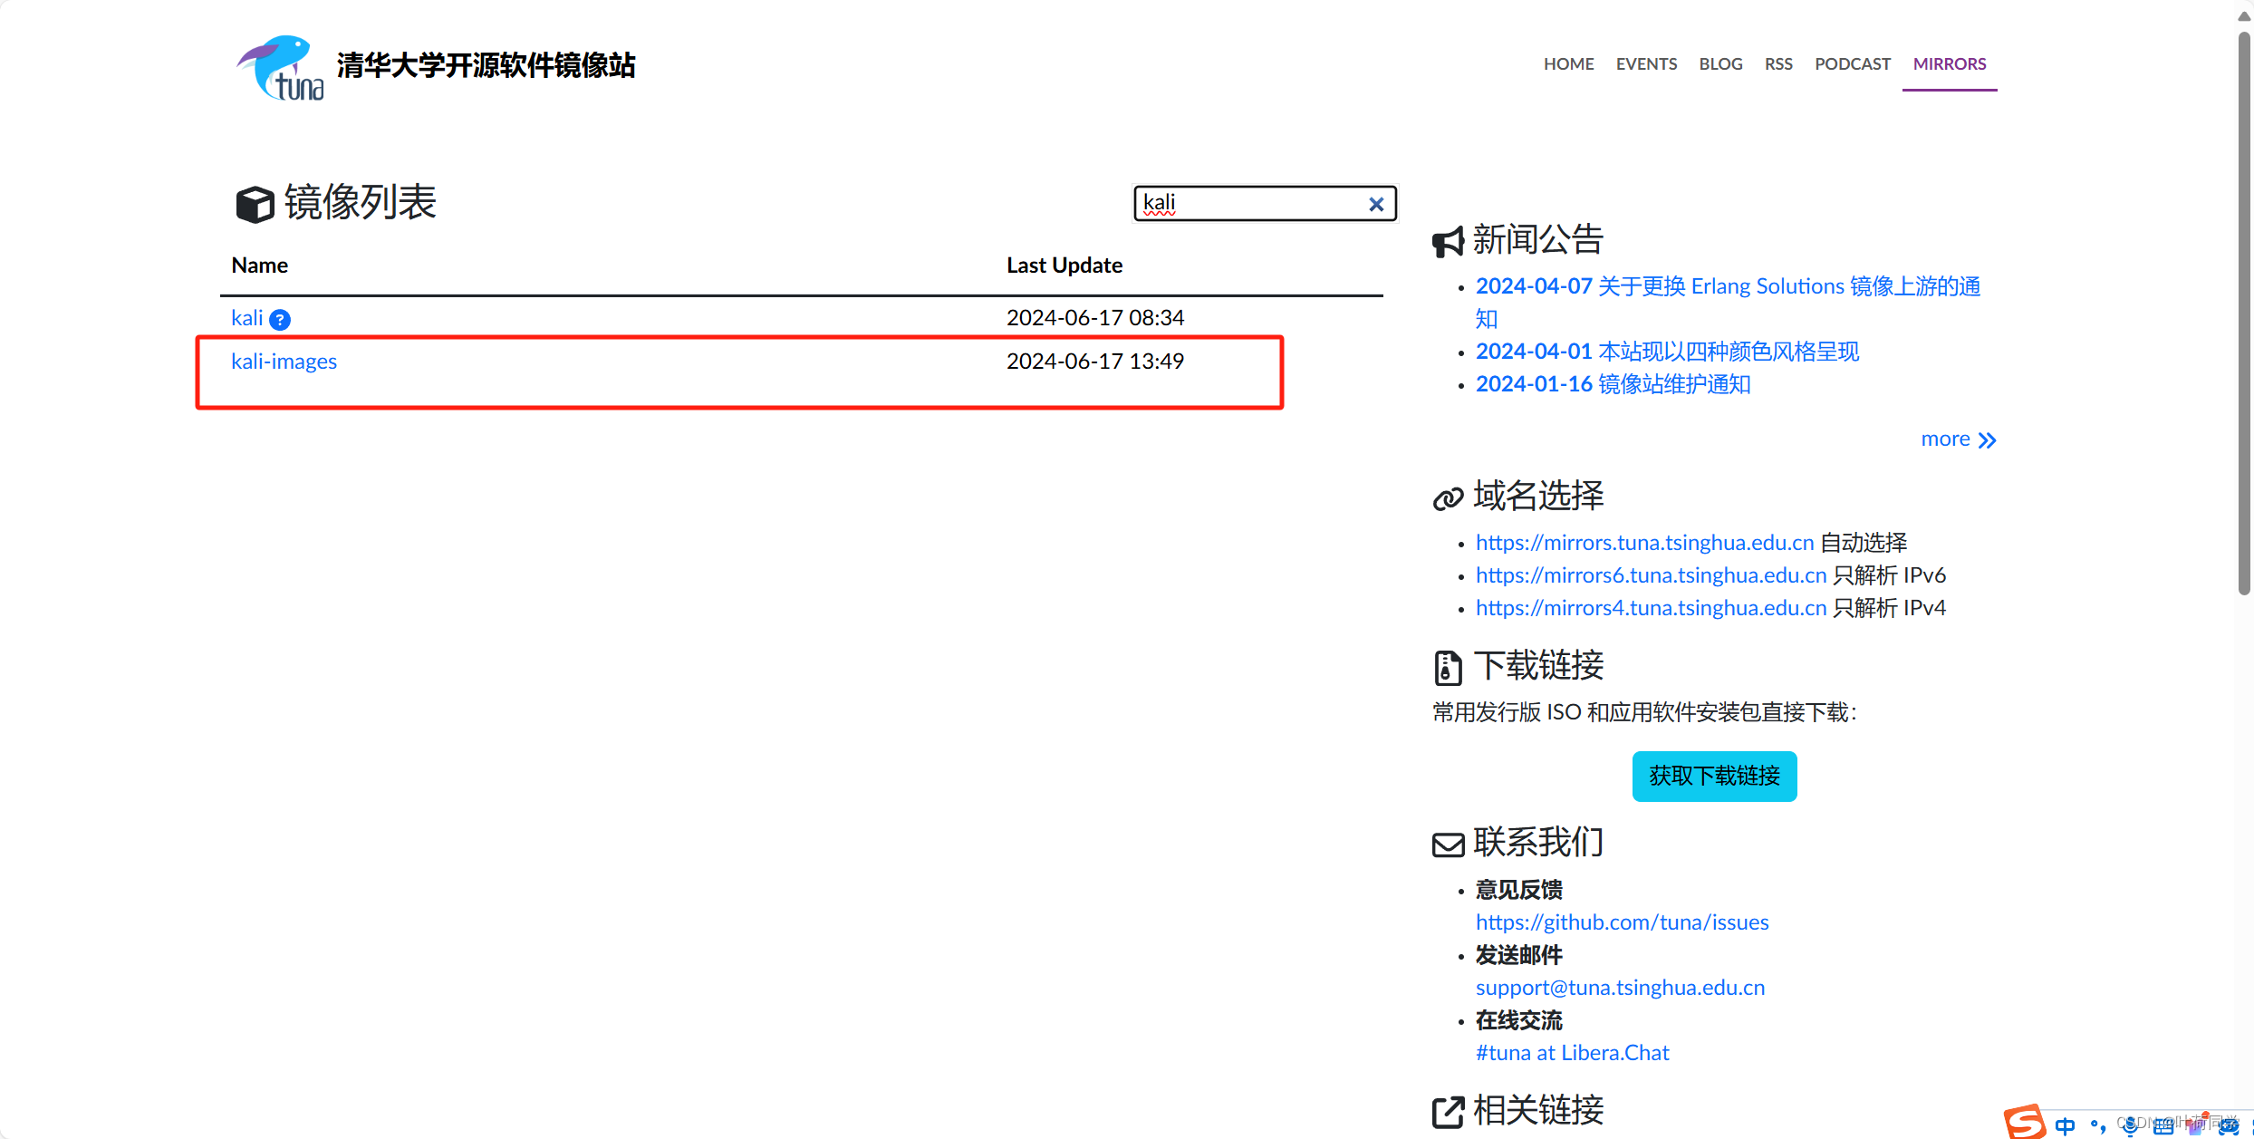Select the MIRRORS nav tab

(x=1950, y=63)
